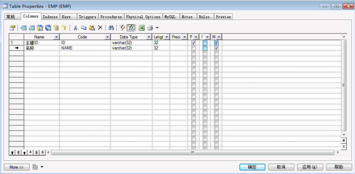This screenshot has width=355, height=174.
Task: Uncheck the M checkbox for NAME row
Action: click(x=216, y=48)
